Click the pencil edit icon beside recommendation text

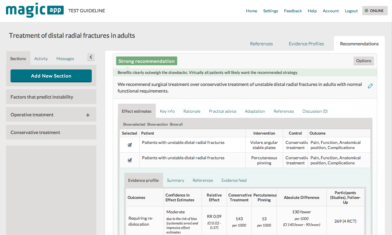click(x=370, y=86)
